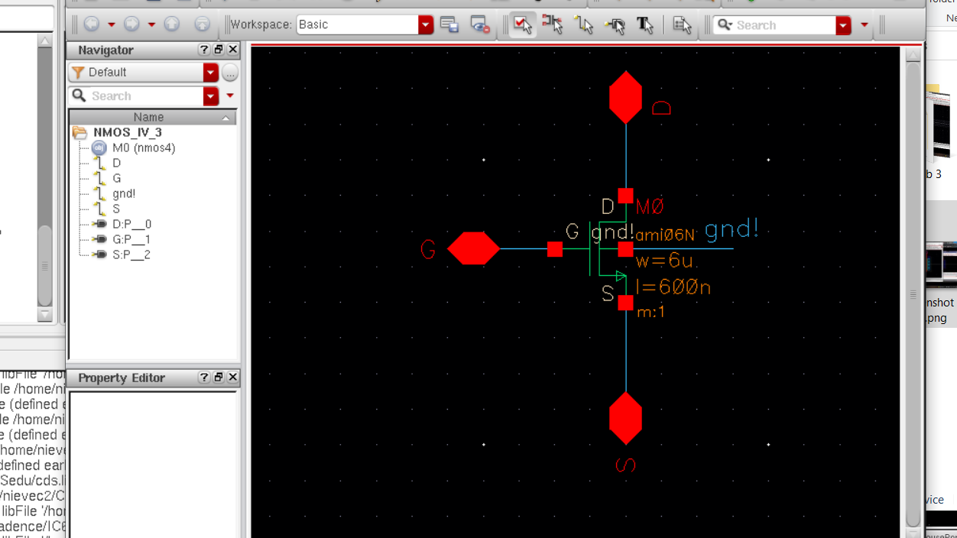This screenshot has height=538, width=957.
Task: Select the gnd! net in Navigator
Action: coord(123,193)
